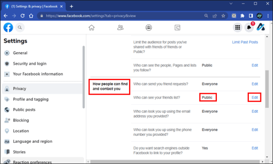Image resolution: width=273 pixels, height=164 pixels.
Task: Open a new browser tab
Action: (x=71, y=6)
